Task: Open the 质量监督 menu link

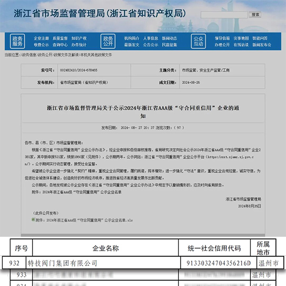Action: [x=60, y=38]
